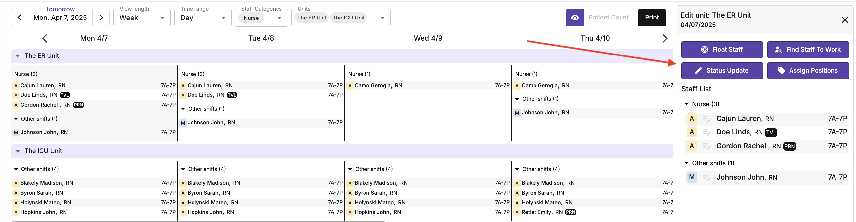Advance to next date in date picker

[101, 18]
